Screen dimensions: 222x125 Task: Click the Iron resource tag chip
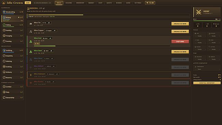(45, 38)
